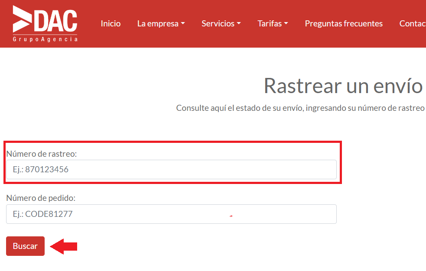
Task: Focus the Número de rastreo input field
Action: pos(171,170)
